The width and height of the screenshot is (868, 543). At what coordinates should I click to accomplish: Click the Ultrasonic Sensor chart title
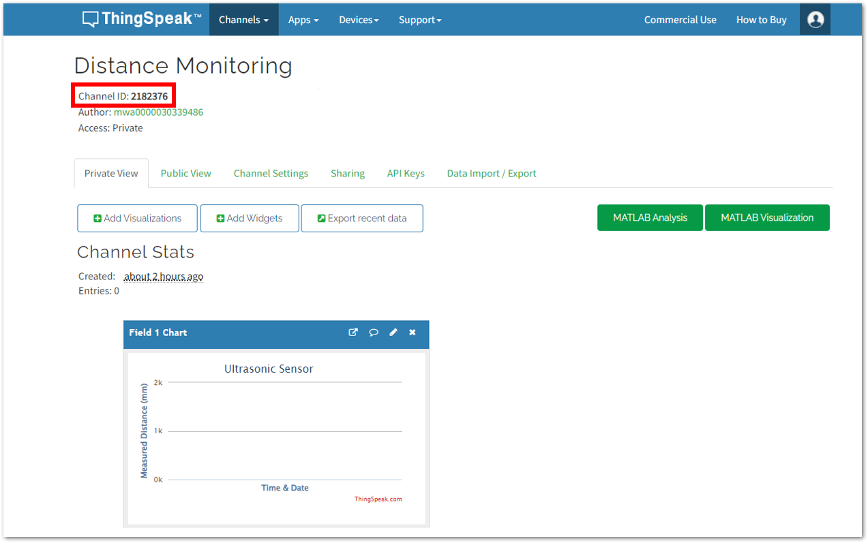(x=269, y=369)
